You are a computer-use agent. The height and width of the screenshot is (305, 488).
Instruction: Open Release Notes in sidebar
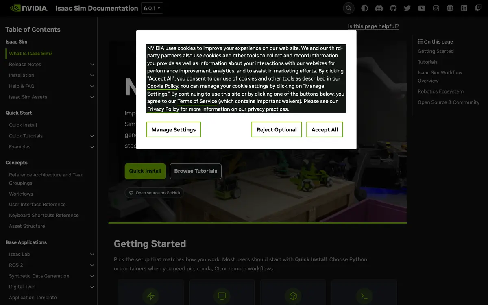click(25, 64)
